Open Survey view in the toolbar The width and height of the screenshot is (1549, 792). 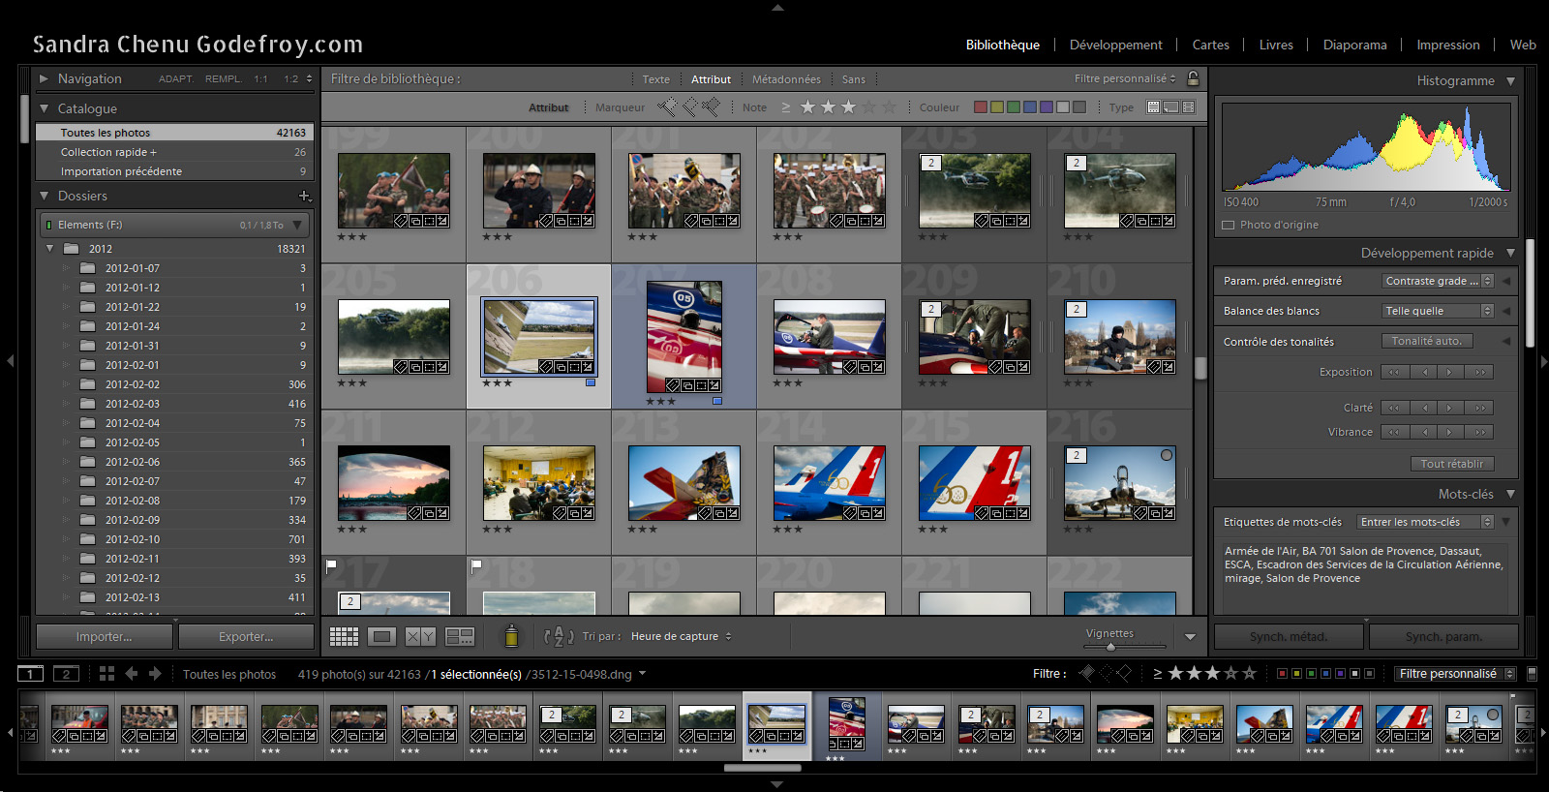(x=459, y=636)
